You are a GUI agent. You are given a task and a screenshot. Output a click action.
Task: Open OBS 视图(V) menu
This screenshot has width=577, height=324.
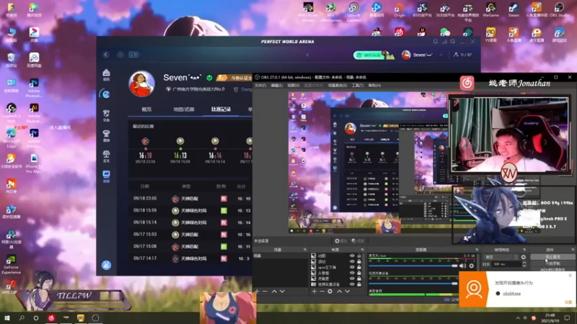click(294, 85)
